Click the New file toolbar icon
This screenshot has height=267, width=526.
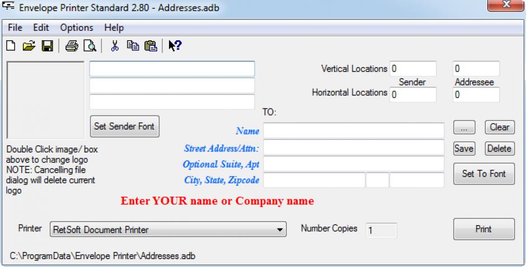(11, 46)
